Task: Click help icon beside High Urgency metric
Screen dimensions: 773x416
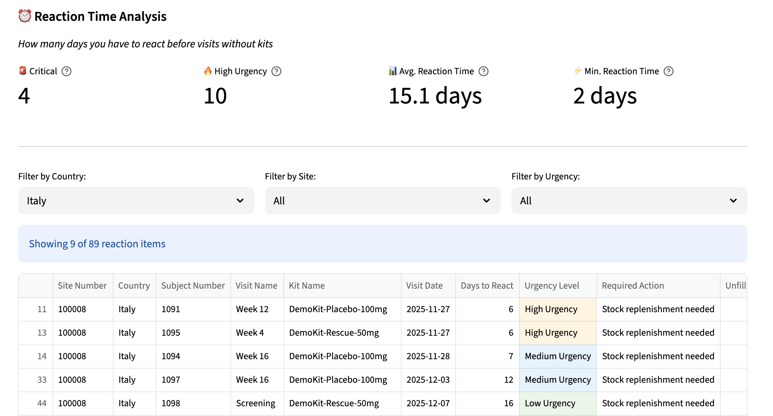Action: pos(276,71)
